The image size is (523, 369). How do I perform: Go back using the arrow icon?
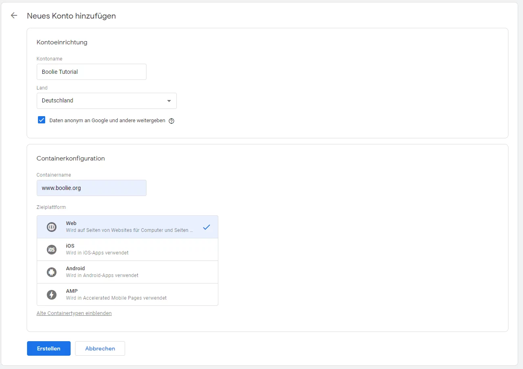point(14,16)
